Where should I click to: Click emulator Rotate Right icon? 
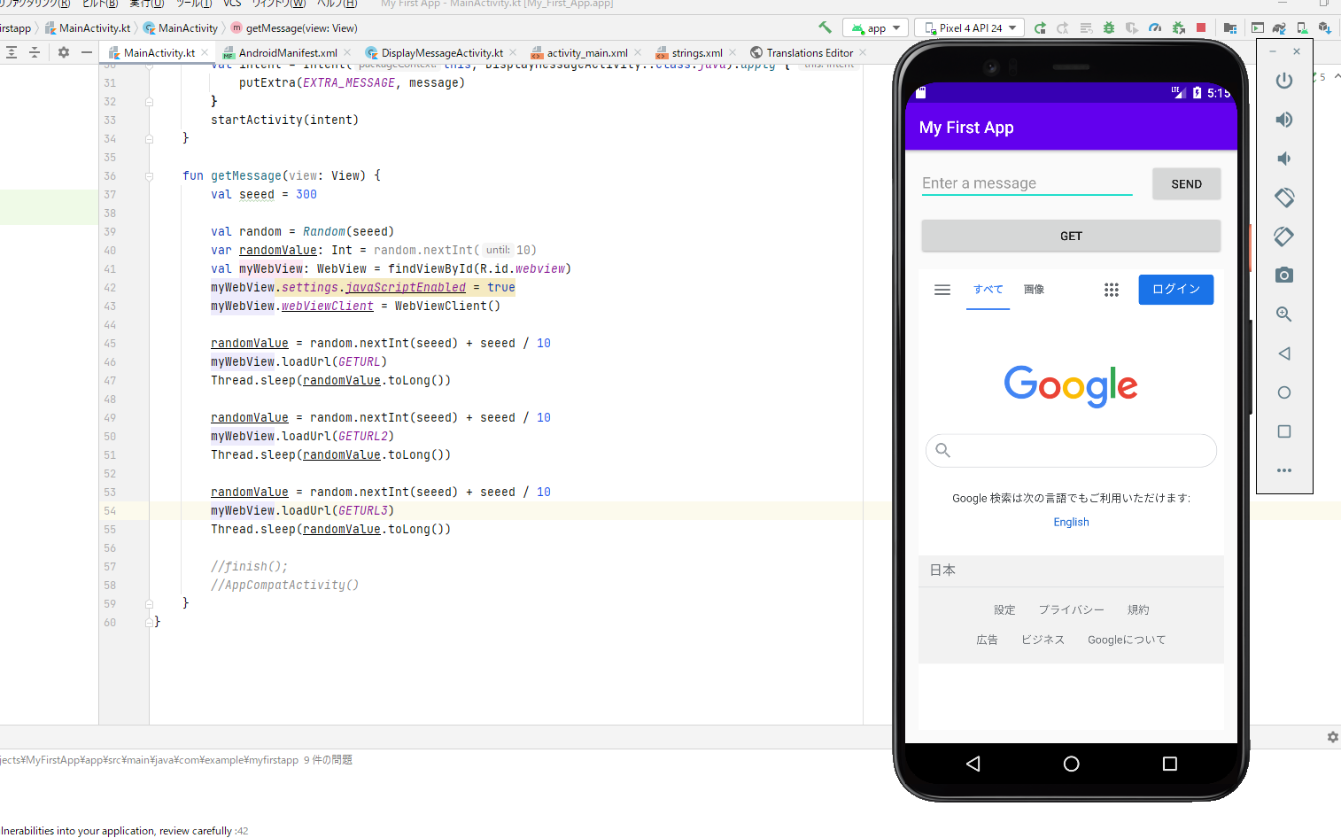coord(1284,237)
